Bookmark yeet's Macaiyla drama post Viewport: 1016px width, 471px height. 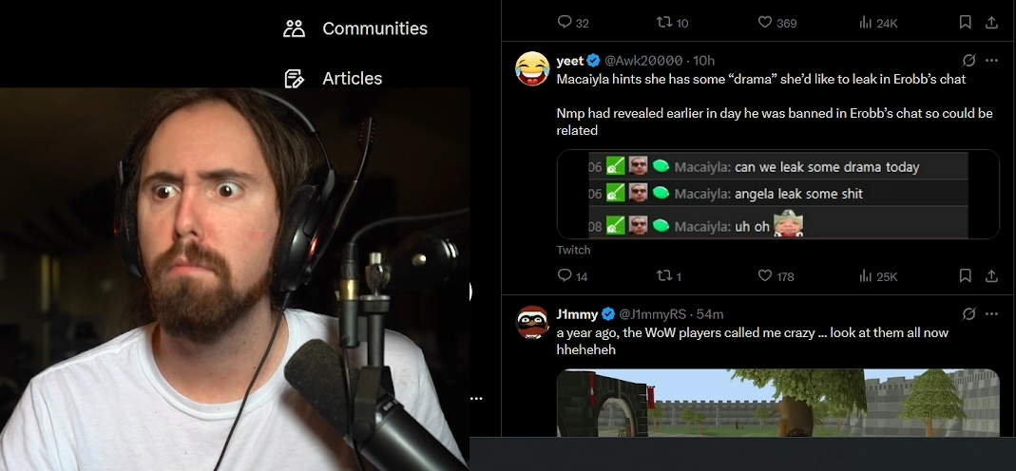965,276
